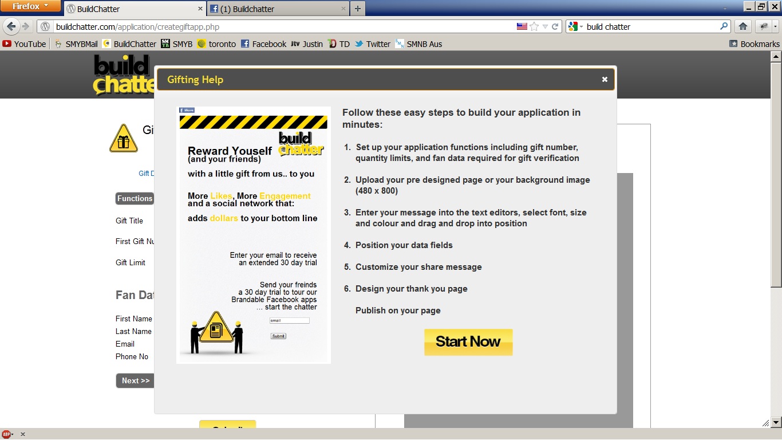Click the build chatter logo in the preview image
The width and height of the screenshot is (782, 440).
point(301,144)
